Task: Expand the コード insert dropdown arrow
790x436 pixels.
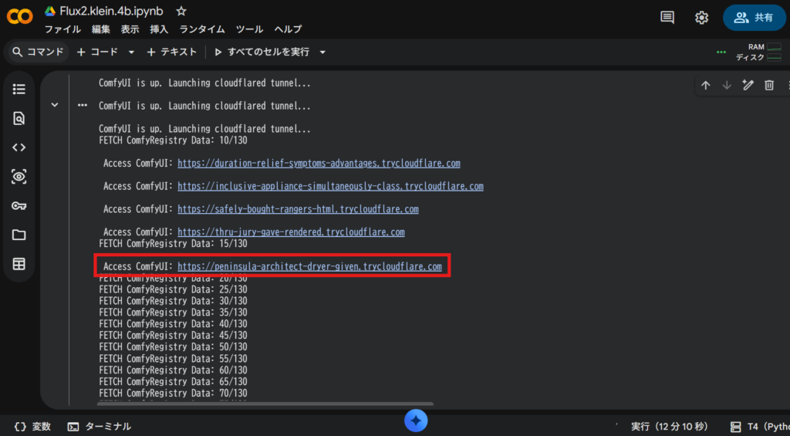Action: tap(131, 52)
